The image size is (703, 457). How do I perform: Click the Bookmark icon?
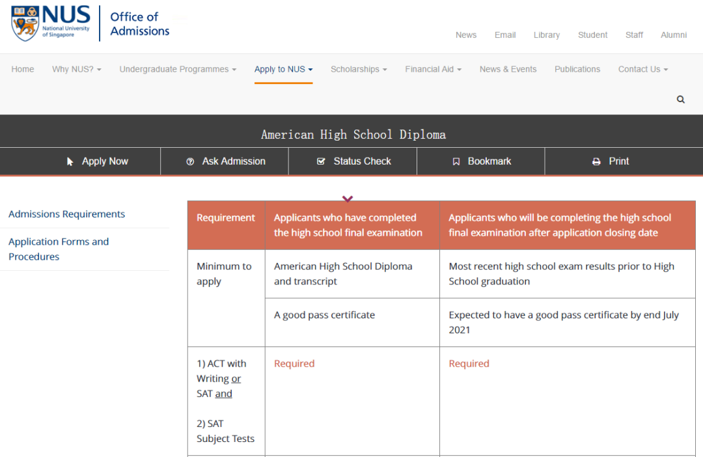coord(456,161)
